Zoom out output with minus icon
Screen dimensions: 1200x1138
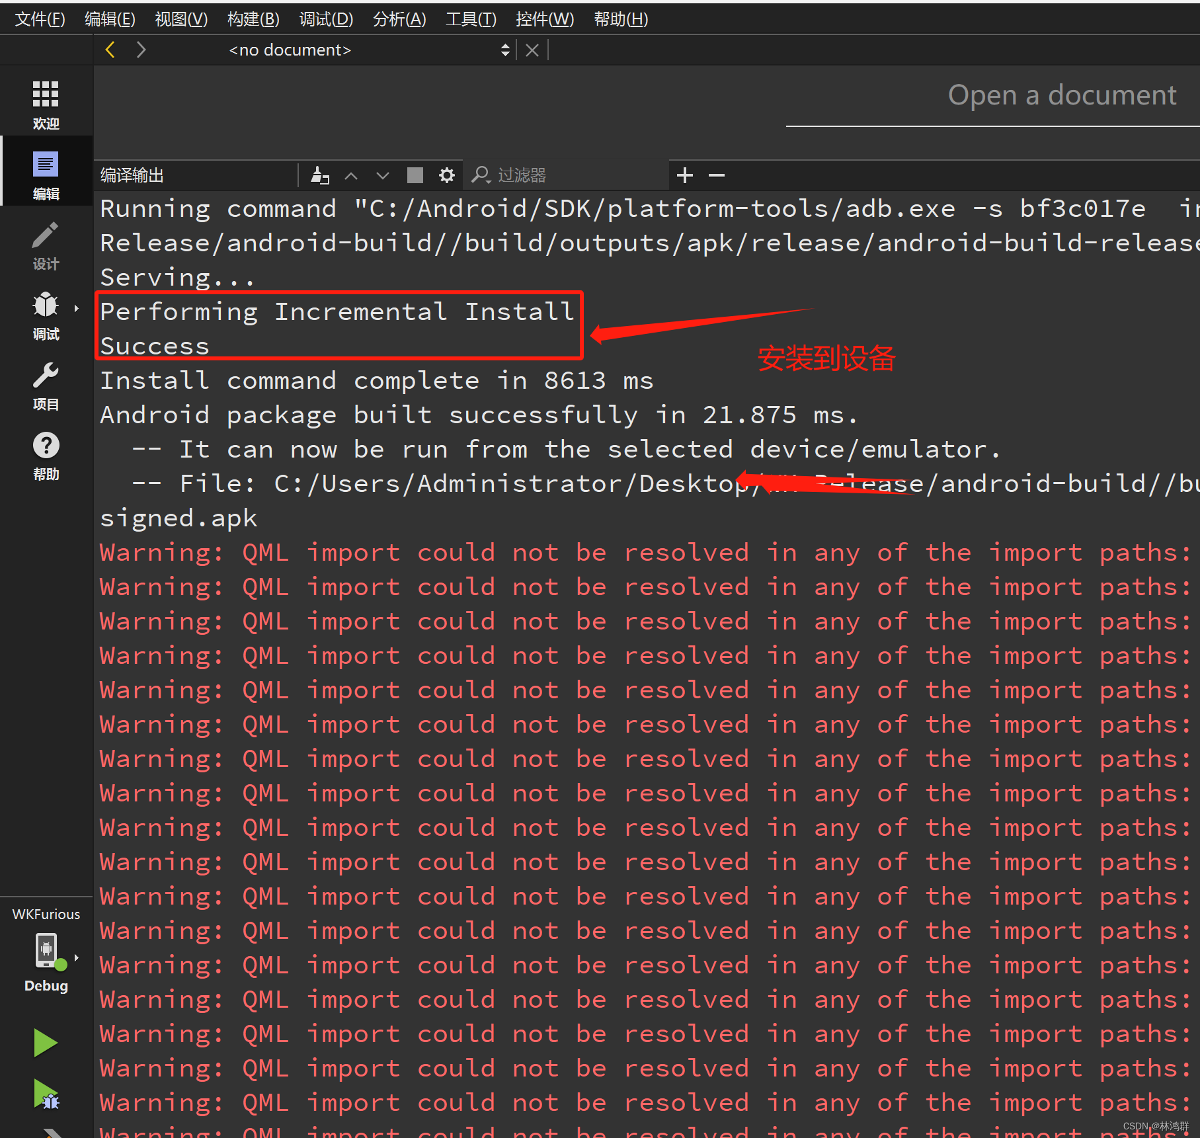click(717, 175)
